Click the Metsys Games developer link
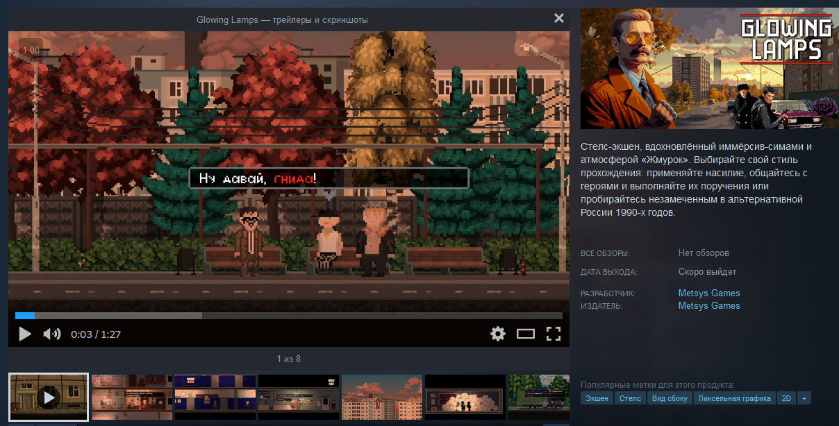Image resolution: width=839 pixels, height=426 pixels. (x=709, y=293)
